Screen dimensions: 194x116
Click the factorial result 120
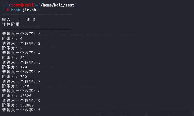[24, 67]
